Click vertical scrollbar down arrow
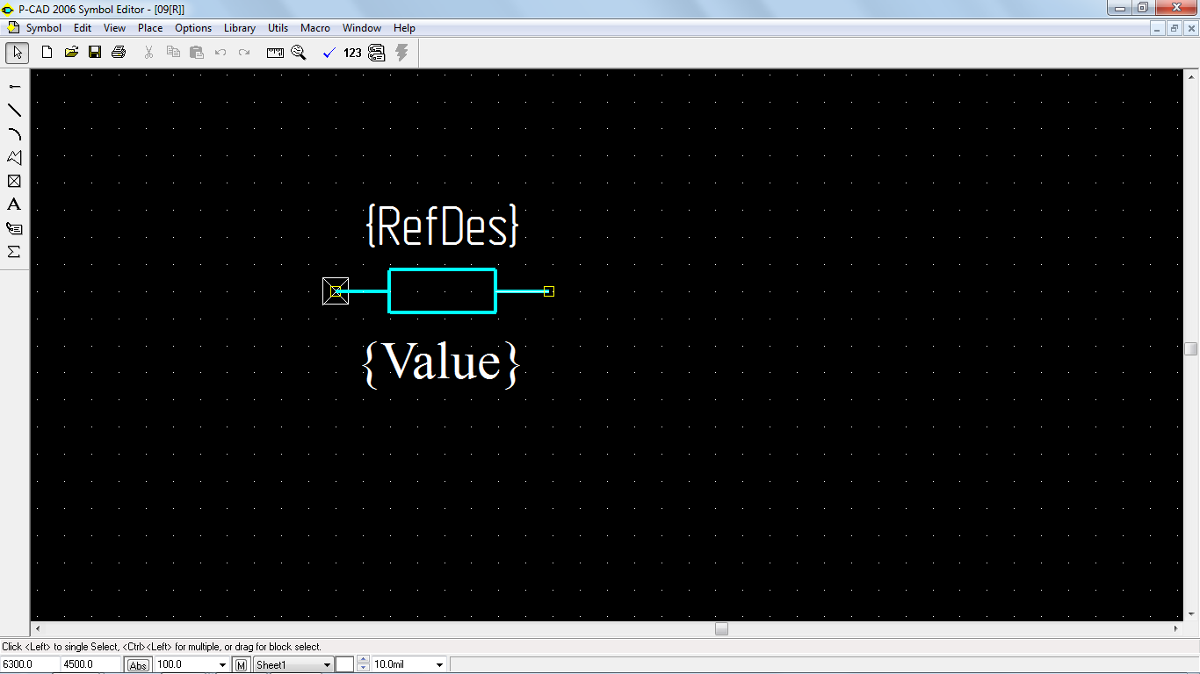The width and height of the screenshot is (1200, 674). [1191, 615]
